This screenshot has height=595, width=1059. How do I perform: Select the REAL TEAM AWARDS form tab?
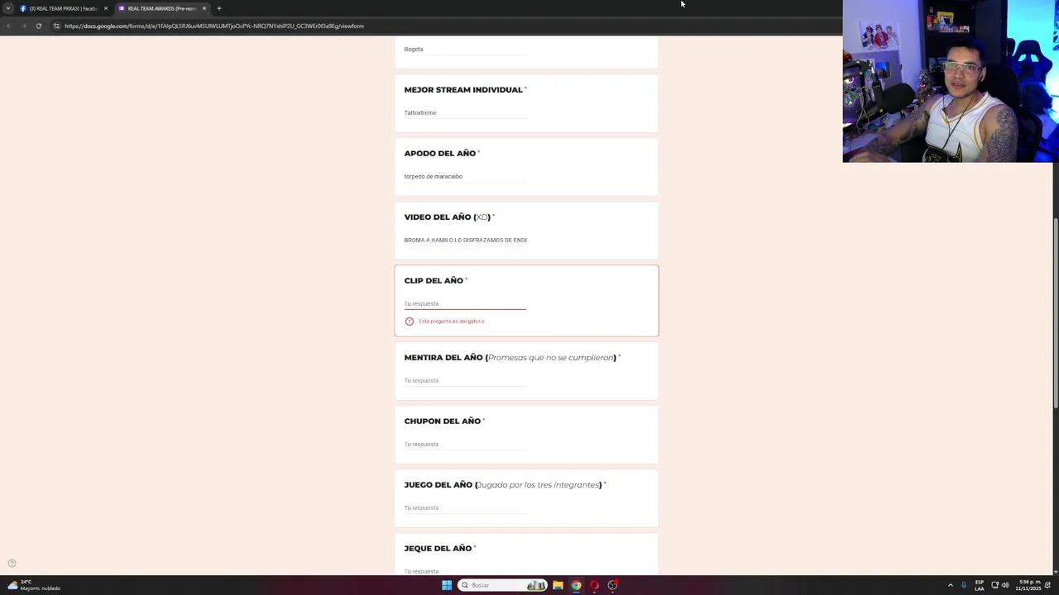(x=161, y=8)
